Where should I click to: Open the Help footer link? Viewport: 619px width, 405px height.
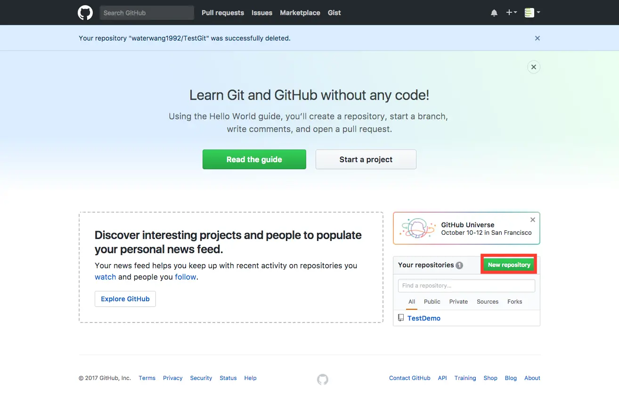point(251,378)
